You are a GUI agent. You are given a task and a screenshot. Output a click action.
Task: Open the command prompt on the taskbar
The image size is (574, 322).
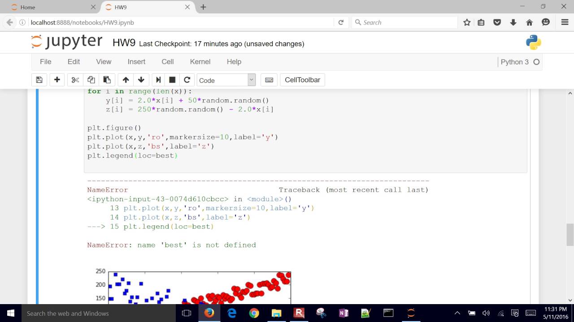(x=388, y=314)
